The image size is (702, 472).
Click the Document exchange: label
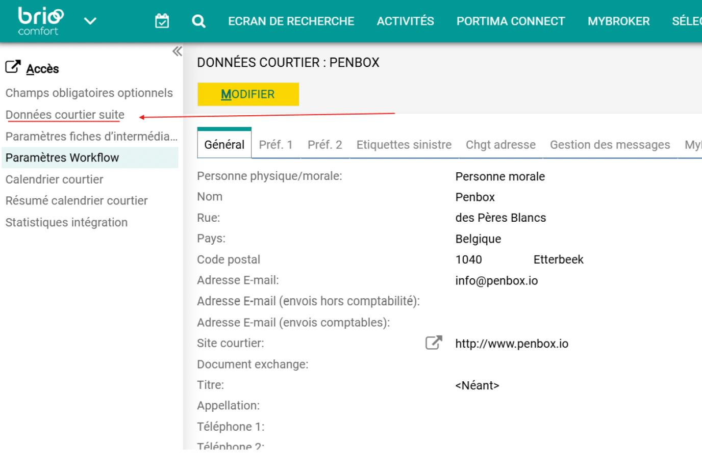(x=253, y=364)
